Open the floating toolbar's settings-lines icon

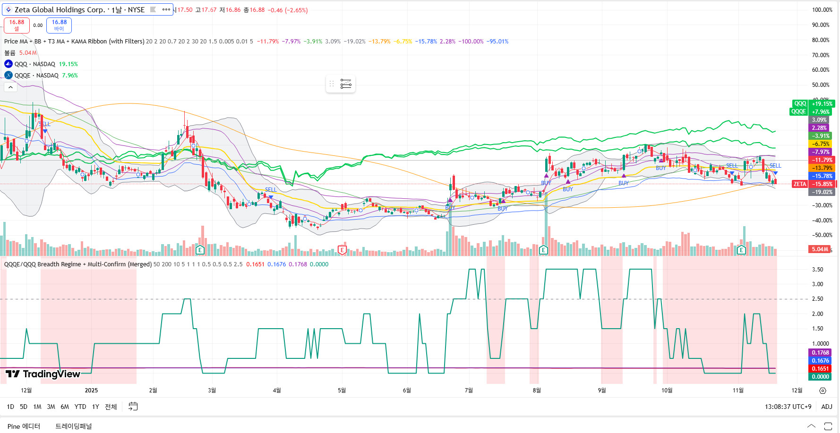click(x=346, y=84)
